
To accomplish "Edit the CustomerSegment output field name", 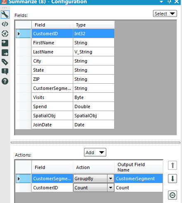I will [x=139, y=179].
